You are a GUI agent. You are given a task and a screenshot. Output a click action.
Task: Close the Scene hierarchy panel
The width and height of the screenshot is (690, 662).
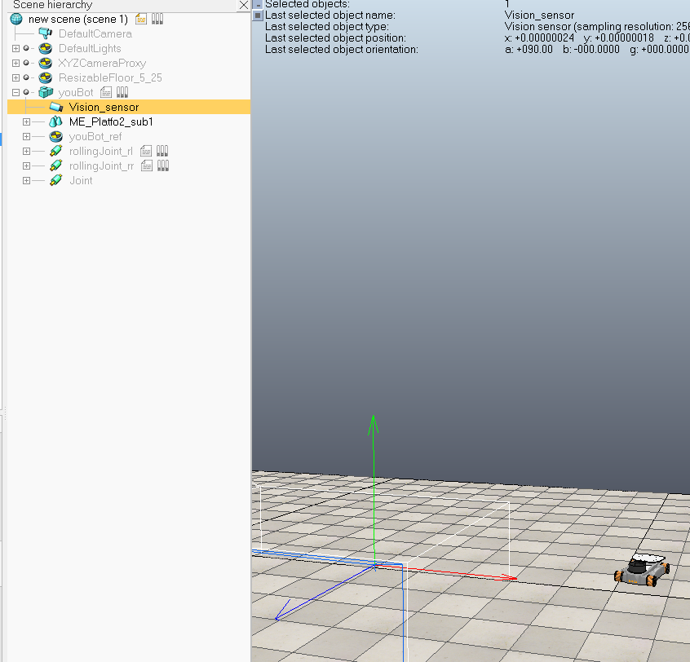coord(243,5)
